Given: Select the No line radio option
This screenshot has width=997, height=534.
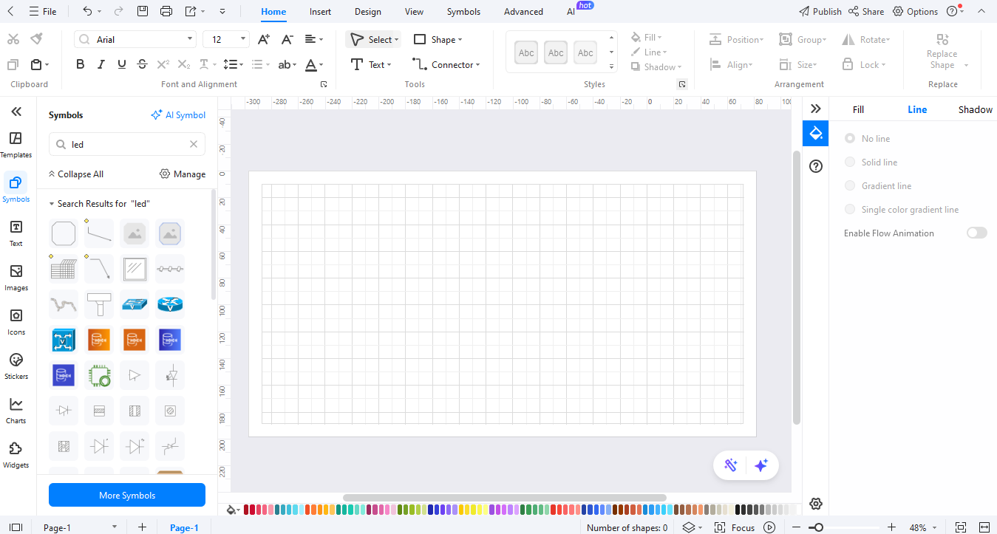Looking at the screenshot, I should click(850, 138).
